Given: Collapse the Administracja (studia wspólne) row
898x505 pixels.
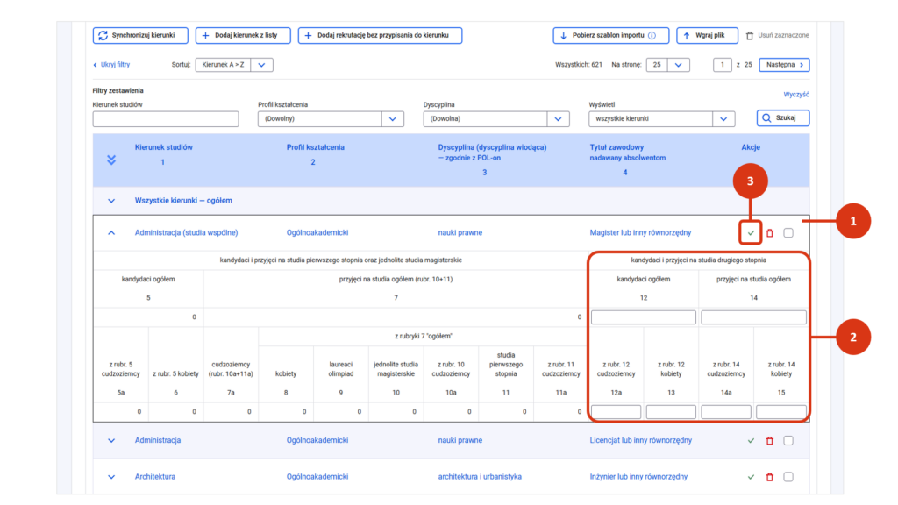Looking at the screenshot, I should (111, 233).
